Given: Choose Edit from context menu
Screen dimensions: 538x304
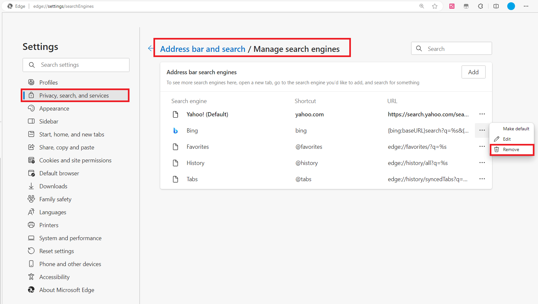Looking at the screenshot, I should pos(512,139).
